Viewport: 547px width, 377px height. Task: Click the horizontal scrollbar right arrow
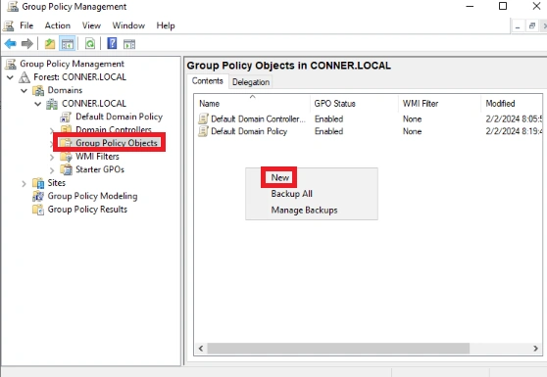(535, 348)
